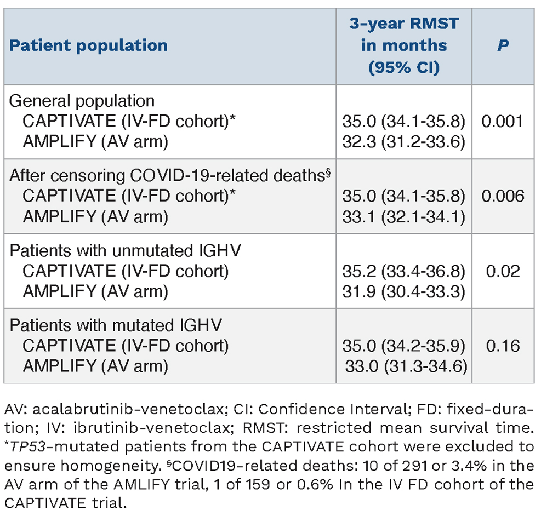Click AMPLIFY (AV arm) under General population
The image size is (541, 516).
pos(95,141)
